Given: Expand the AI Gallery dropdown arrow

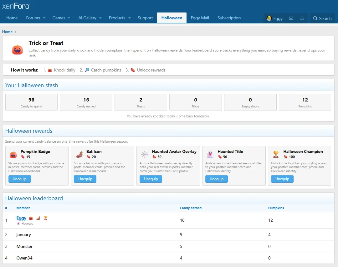Looking at the screenshot, I should pos(100,18).
